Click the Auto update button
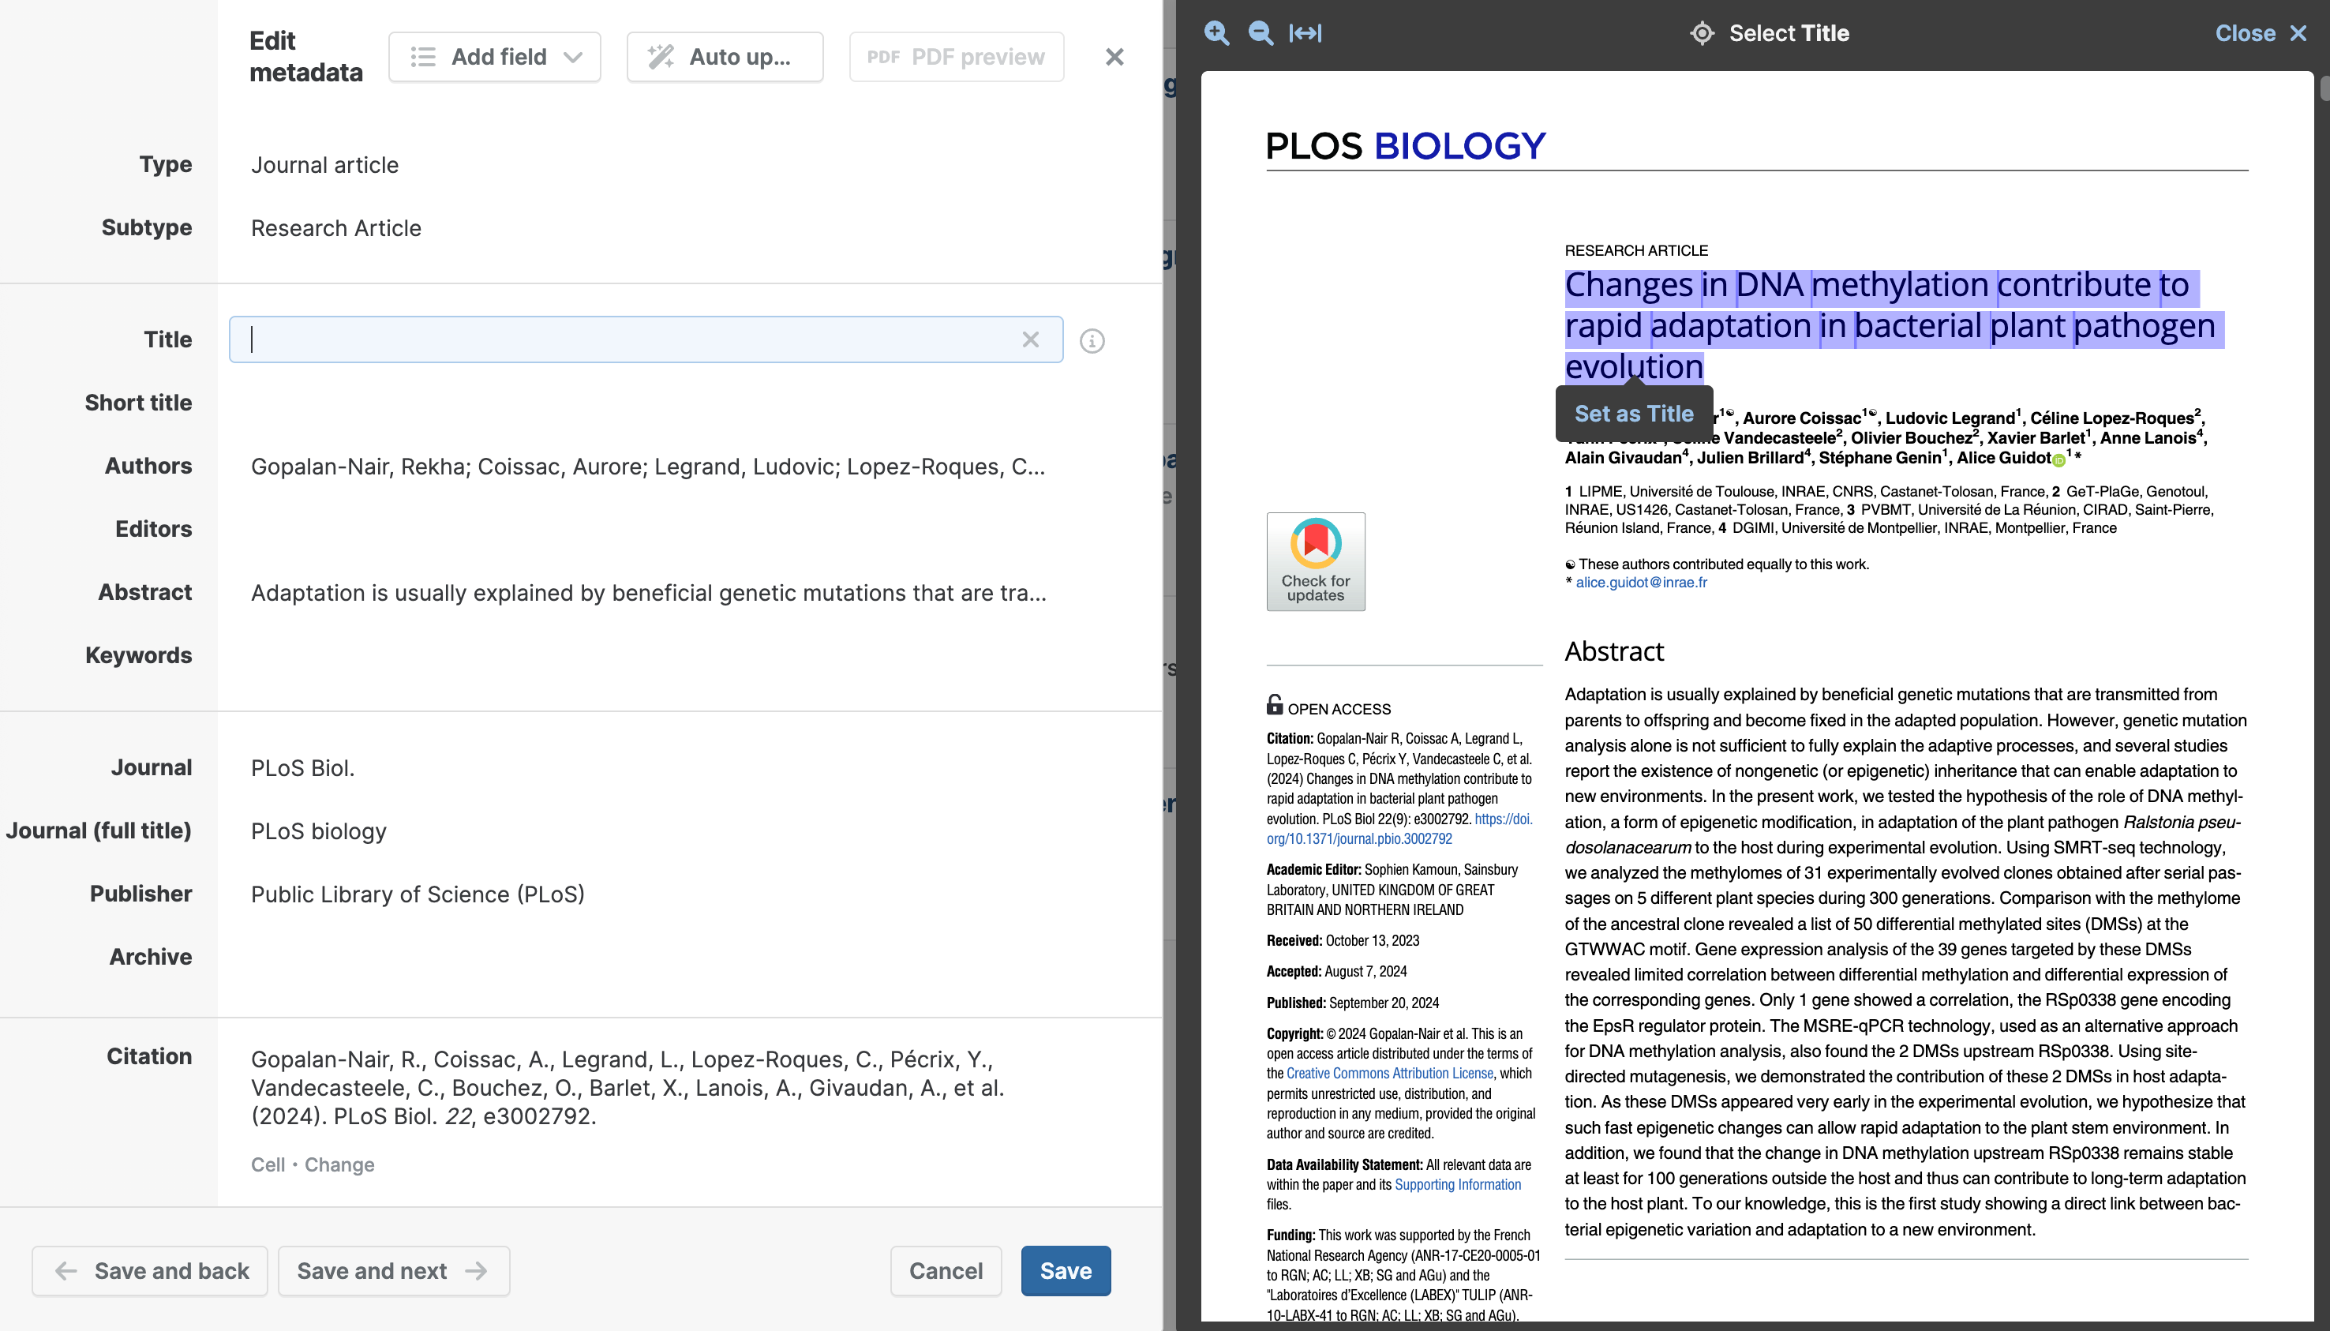The width and height of the screenshot is (2330, 1331). [x=724, y=57]
